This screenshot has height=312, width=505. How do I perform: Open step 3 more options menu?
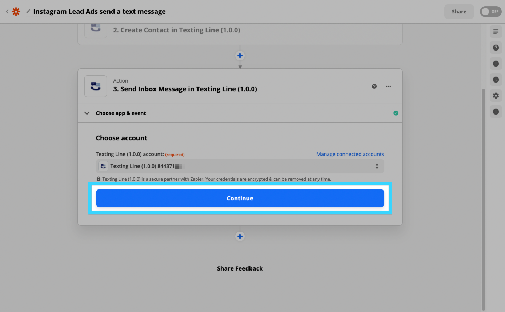[389, 86]
